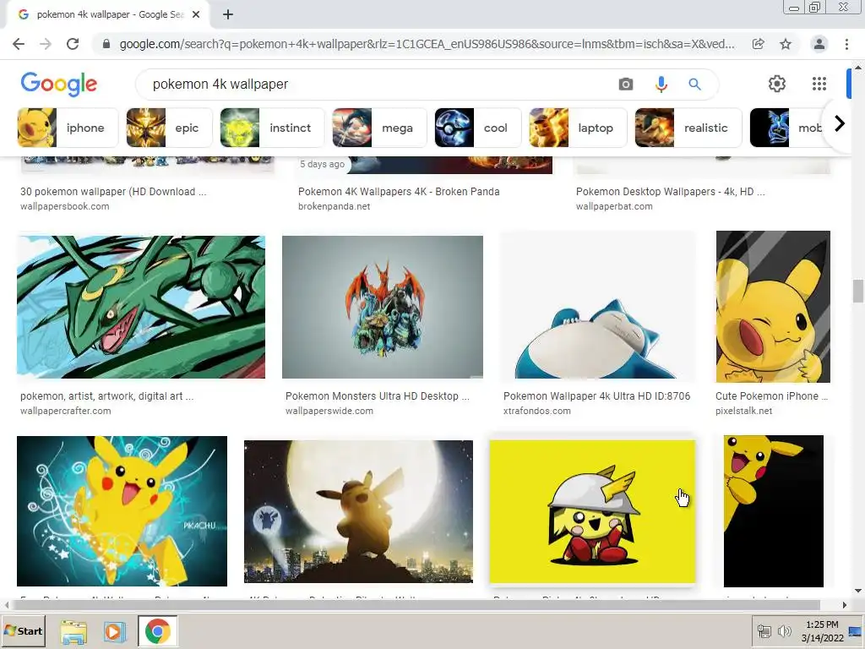Viewport: 865px width, 649px height.
Task: Open 'pokemon, artist, artwork, digital art' link
Action: coord(107,396)
